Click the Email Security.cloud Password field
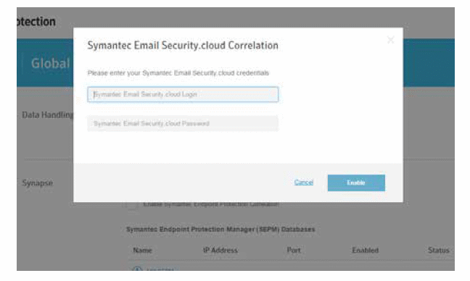This screenshot has height=281, width=470. click(183, 123)
